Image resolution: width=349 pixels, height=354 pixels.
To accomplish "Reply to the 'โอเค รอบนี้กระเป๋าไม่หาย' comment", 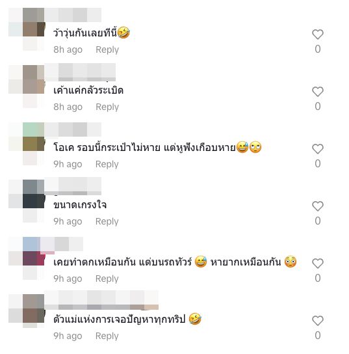I will click(107, 164).
